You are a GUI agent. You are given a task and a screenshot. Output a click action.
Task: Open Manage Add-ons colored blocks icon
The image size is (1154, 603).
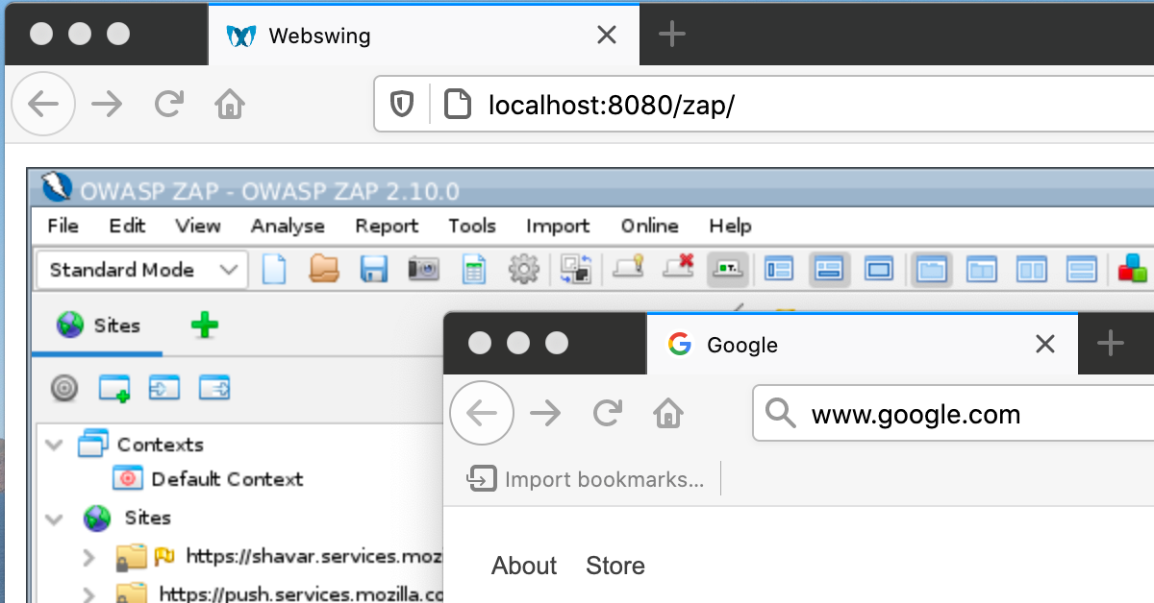pos(1133,270)
